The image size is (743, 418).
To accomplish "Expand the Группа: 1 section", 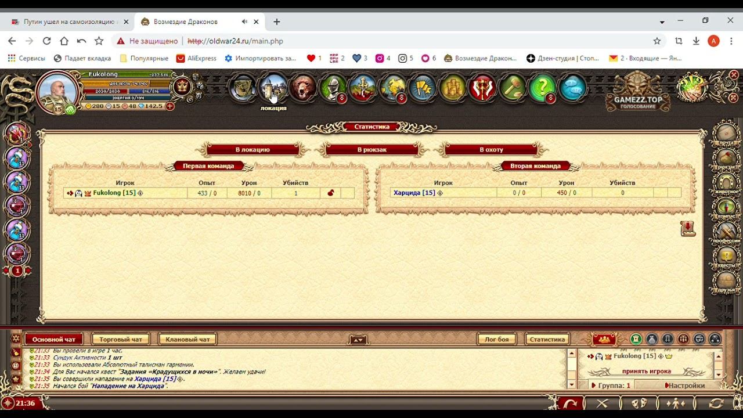I will click(611, 385).
